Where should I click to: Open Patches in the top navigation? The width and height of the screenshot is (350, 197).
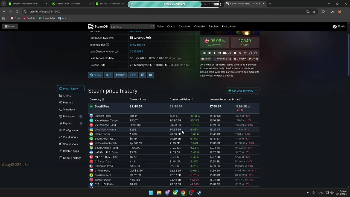tap(214, 27)
